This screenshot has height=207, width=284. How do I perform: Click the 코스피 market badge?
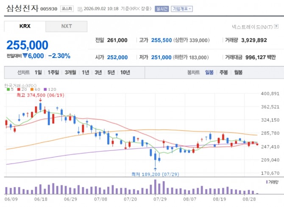[67, 9]
